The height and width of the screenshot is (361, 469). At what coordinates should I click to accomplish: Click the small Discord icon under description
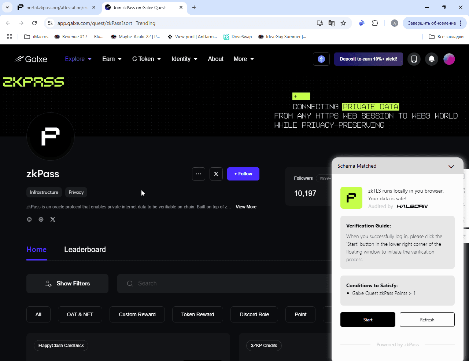pyautogui.click(x=29, y=219)
